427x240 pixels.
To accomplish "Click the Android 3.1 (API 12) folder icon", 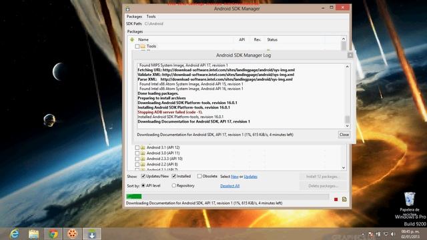I will point(143,147).
